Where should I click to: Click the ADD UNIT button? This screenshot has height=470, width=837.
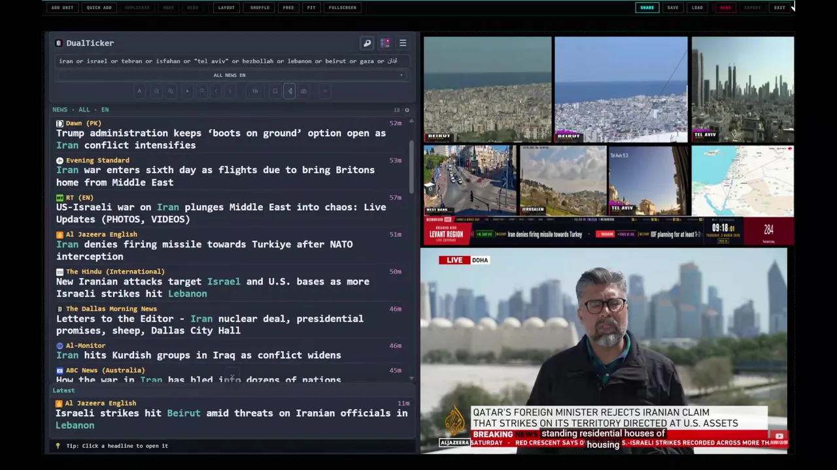[x=62, y=8]
